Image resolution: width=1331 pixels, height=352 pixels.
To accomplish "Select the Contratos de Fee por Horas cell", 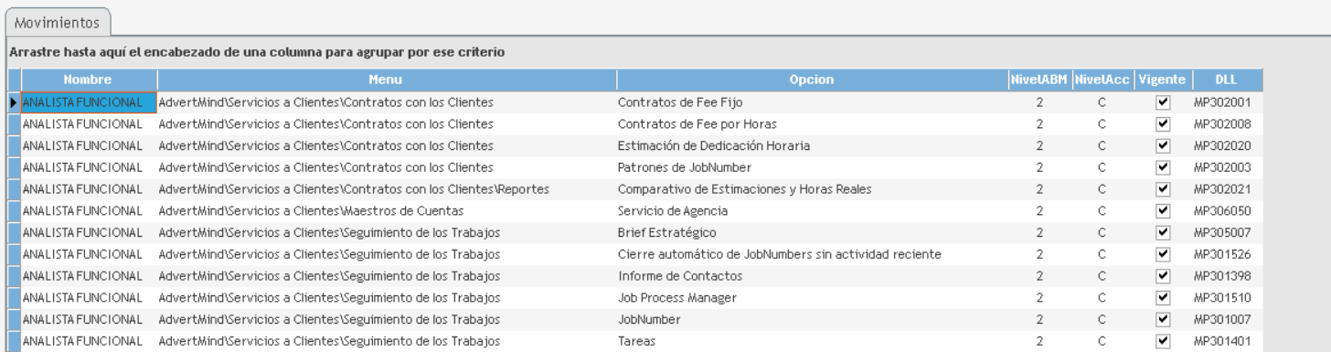I will [812, 123].
